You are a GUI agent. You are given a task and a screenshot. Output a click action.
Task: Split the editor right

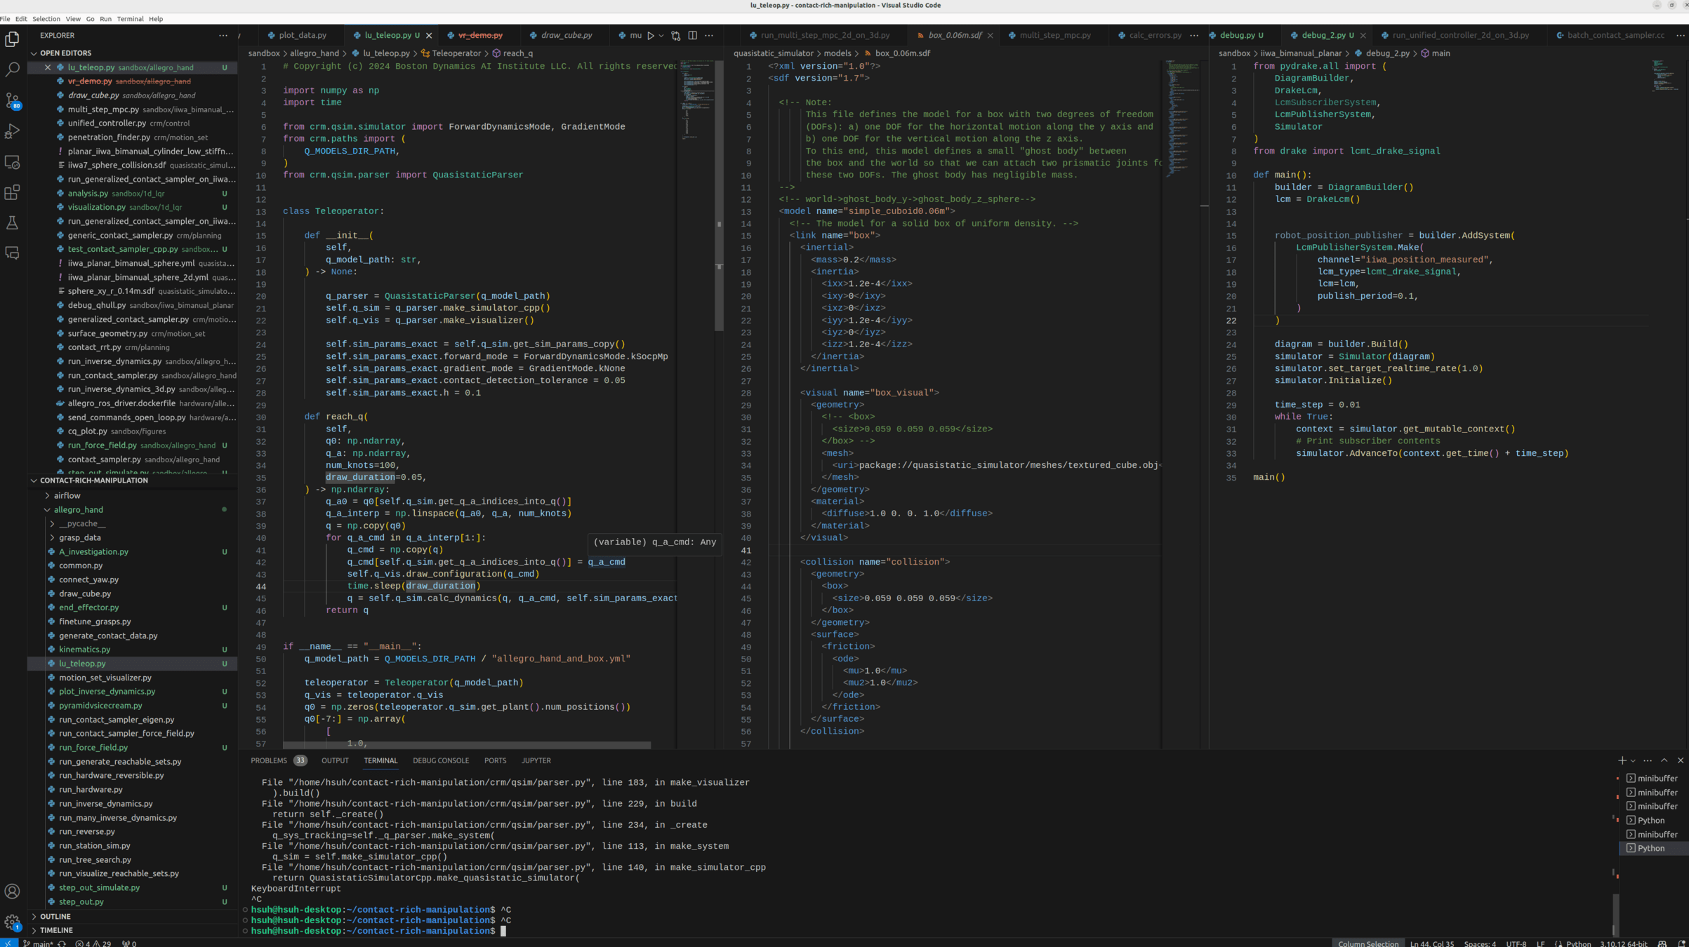[692, 35]
